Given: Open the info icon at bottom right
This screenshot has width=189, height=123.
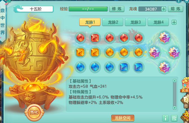Looking at the screenshot, I should coord(165,118).
